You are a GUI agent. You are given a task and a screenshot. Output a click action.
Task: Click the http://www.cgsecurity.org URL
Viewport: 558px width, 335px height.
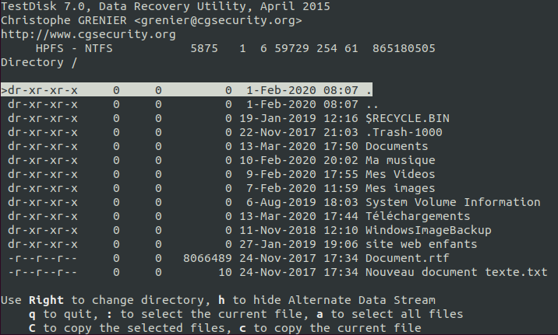coord(88,35)
